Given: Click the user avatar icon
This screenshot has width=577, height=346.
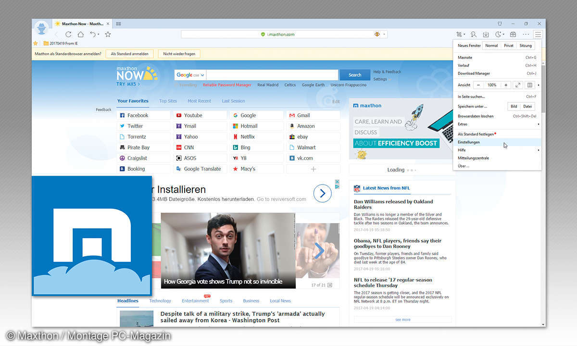Looking at the screenshot, I should (41, 27).
